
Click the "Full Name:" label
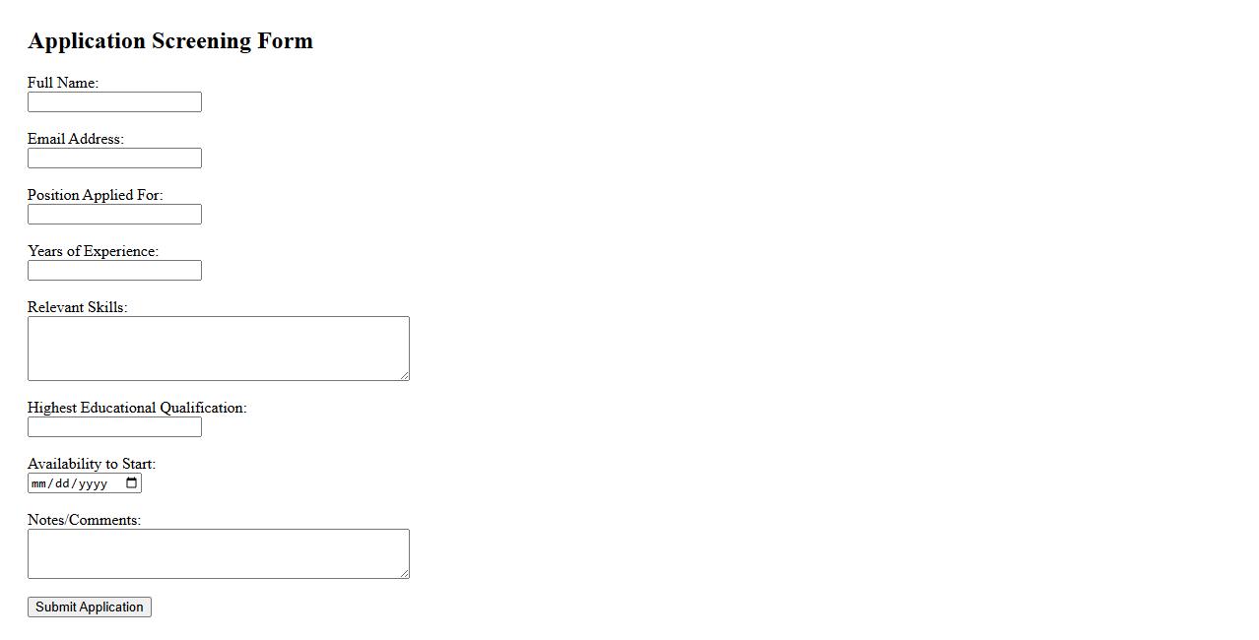click(63, 83)
